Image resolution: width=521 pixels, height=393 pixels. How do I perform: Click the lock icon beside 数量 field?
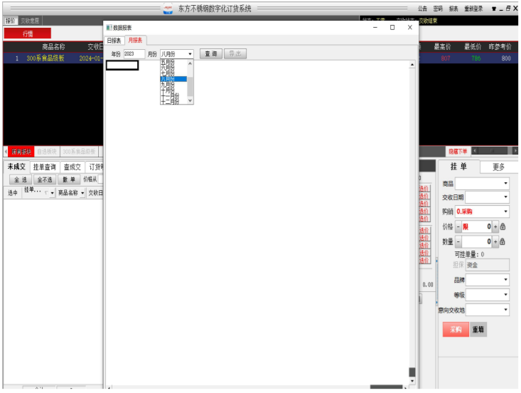click(503, 241)
